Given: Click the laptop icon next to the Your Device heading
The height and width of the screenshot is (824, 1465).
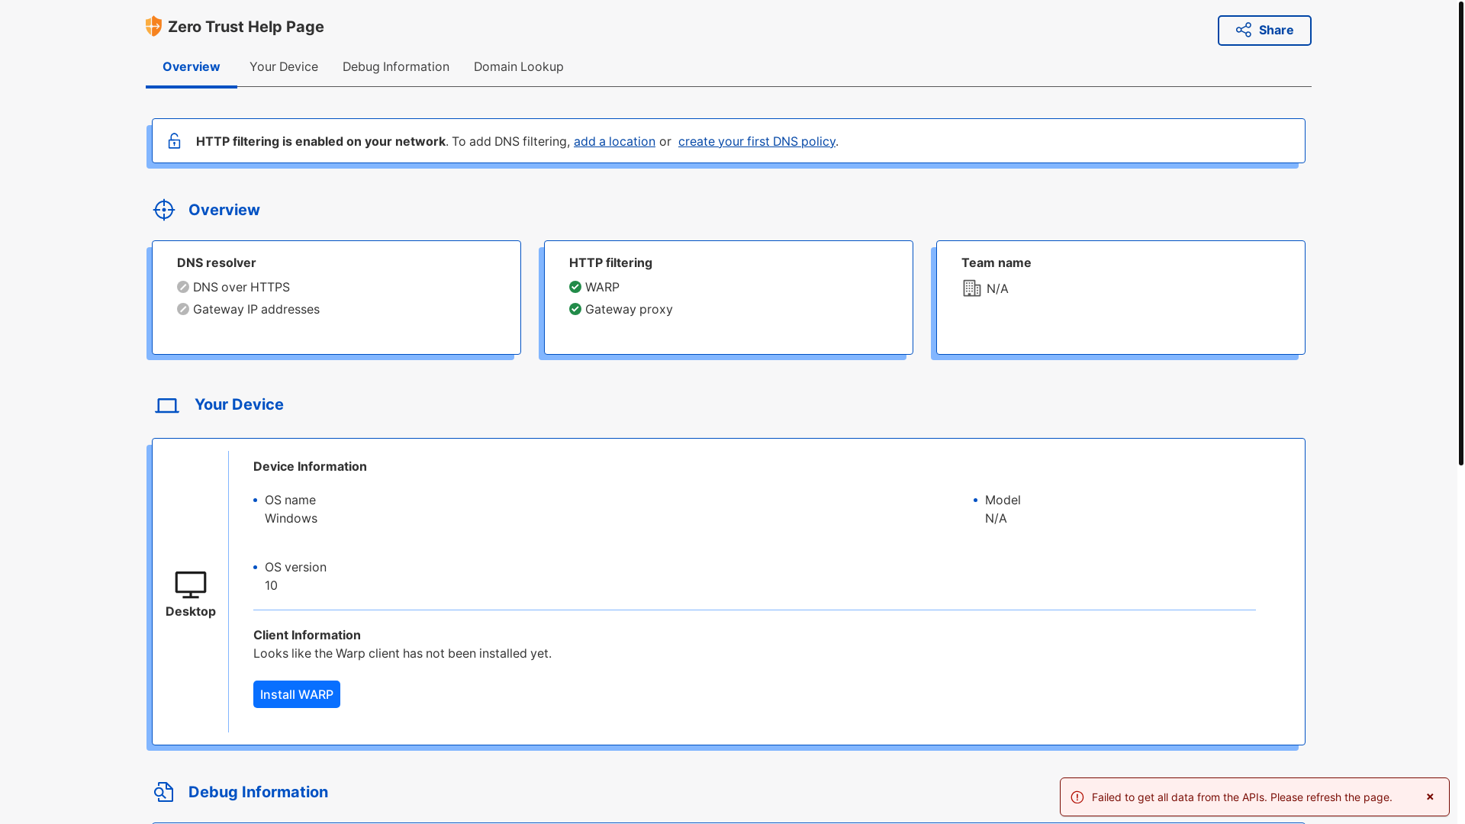Looking at the screenshot, I should click(167, 405).
